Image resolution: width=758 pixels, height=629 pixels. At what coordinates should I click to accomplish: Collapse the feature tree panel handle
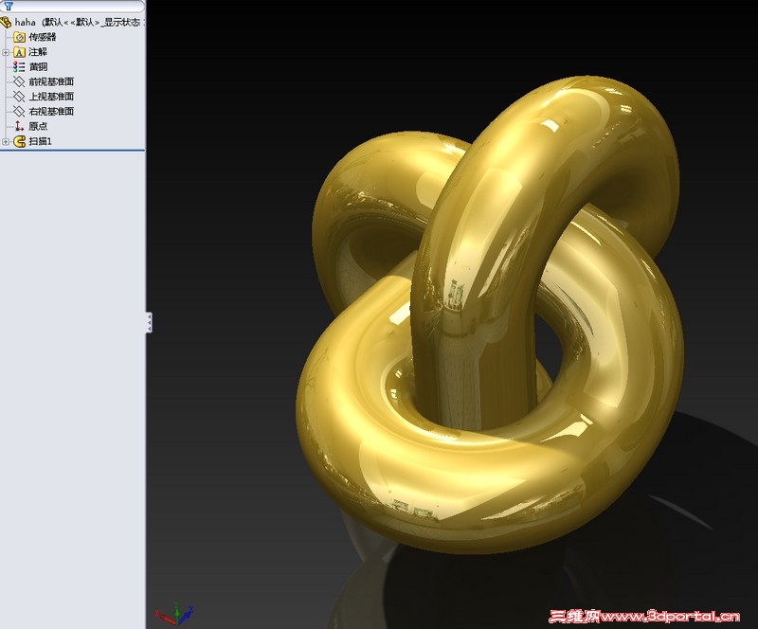pyautogui.click(x=150, y=322)
